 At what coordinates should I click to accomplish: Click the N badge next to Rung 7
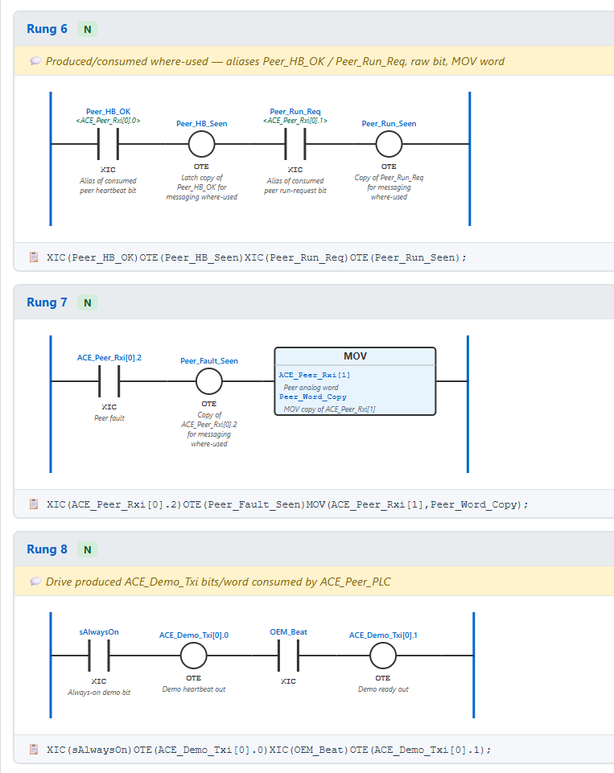(x=87, y=302)
